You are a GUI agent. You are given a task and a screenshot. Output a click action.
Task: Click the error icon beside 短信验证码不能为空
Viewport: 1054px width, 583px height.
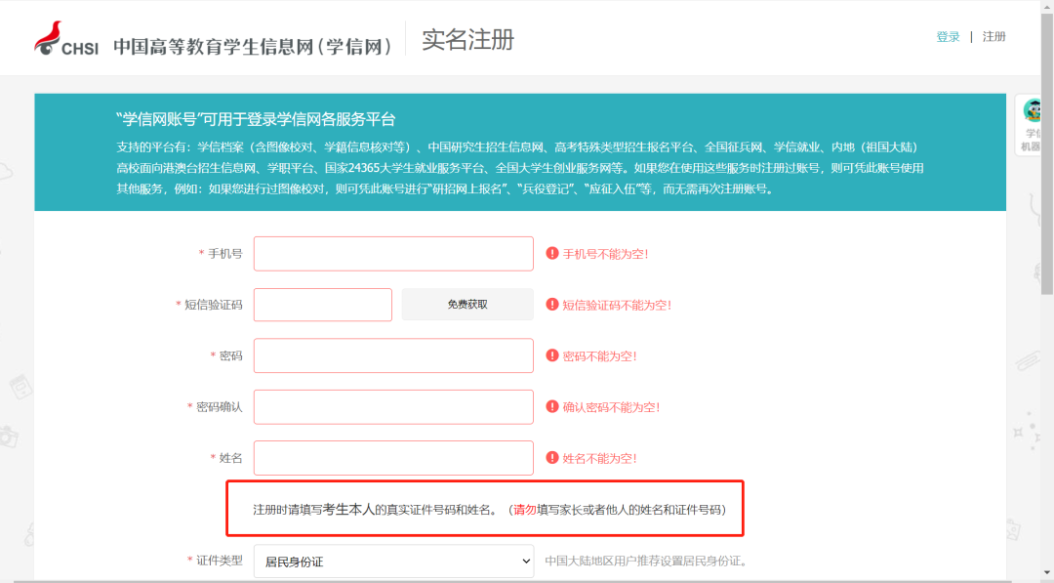click(552, 305)
